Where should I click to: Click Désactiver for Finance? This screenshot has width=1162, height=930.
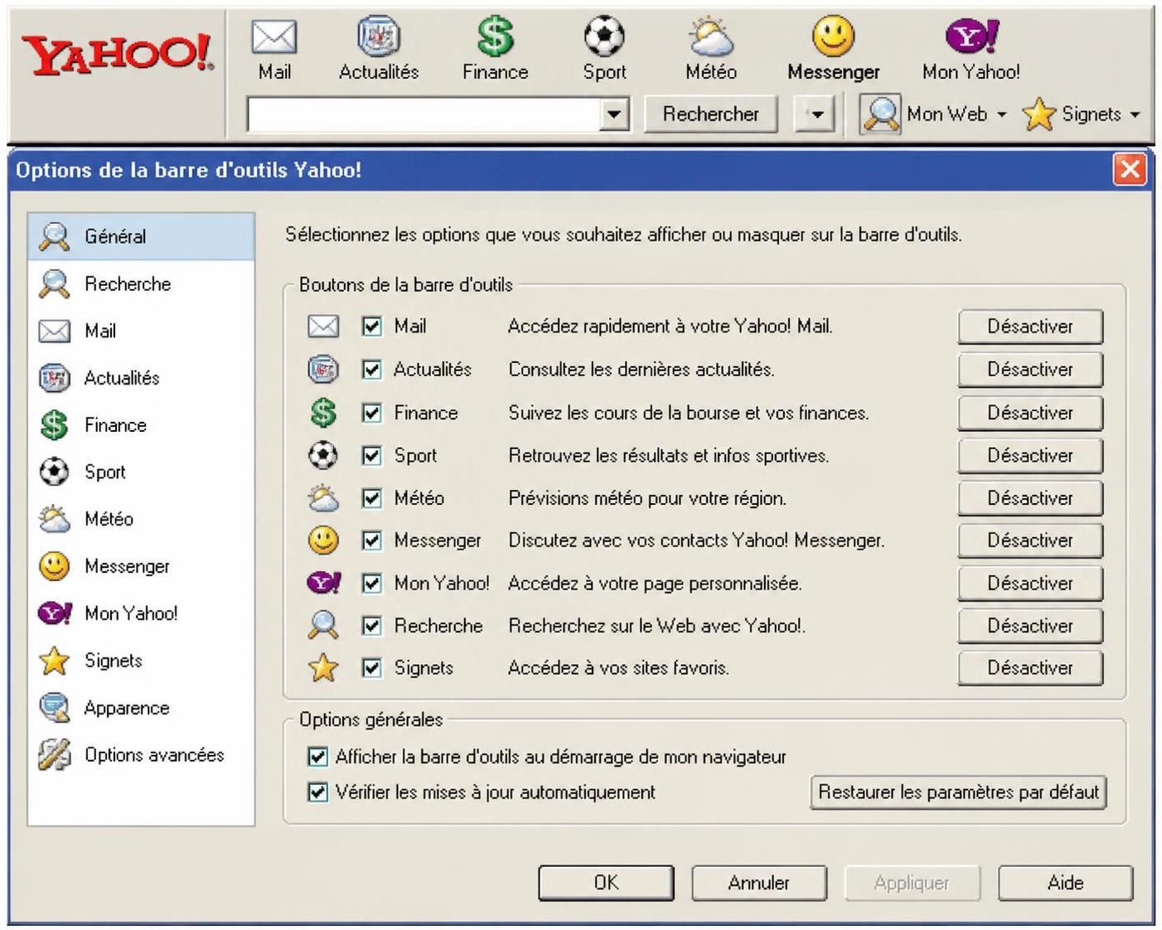coord(1030,412)
